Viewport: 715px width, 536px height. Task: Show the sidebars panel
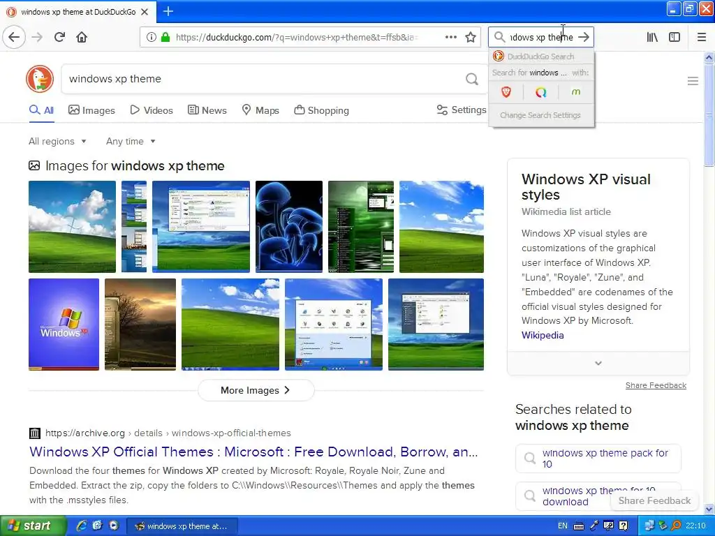coord(675,37)
